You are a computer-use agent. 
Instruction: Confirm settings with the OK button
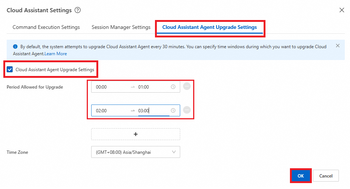point(301,176)
